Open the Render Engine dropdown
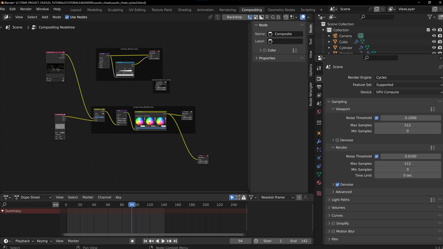443x249 pixels. tap(409, 78)
